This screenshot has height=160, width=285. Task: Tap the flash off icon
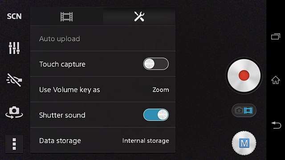click(x=14, y=80)
